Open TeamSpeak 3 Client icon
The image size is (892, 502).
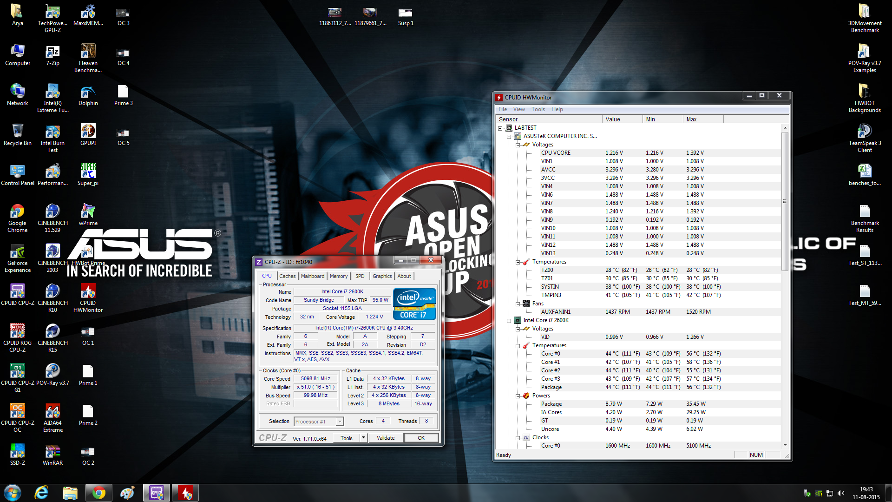tap(865, 138)
